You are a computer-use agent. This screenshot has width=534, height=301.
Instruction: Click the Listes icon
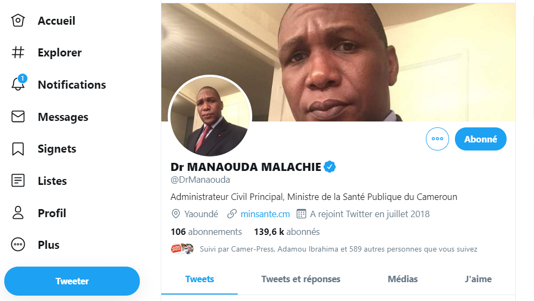[18, 181]
